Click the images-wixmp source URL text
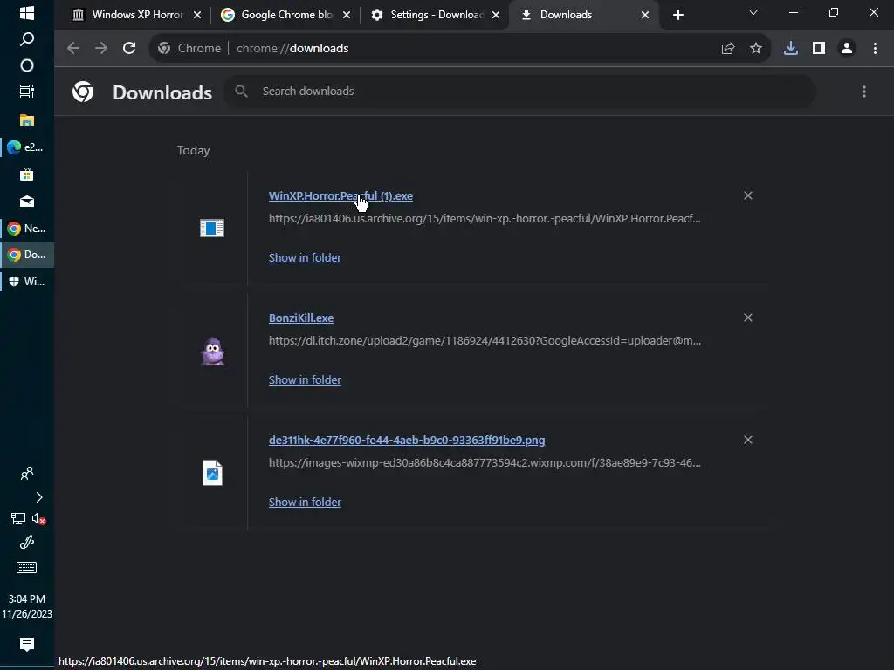 [x=485, y=462]
